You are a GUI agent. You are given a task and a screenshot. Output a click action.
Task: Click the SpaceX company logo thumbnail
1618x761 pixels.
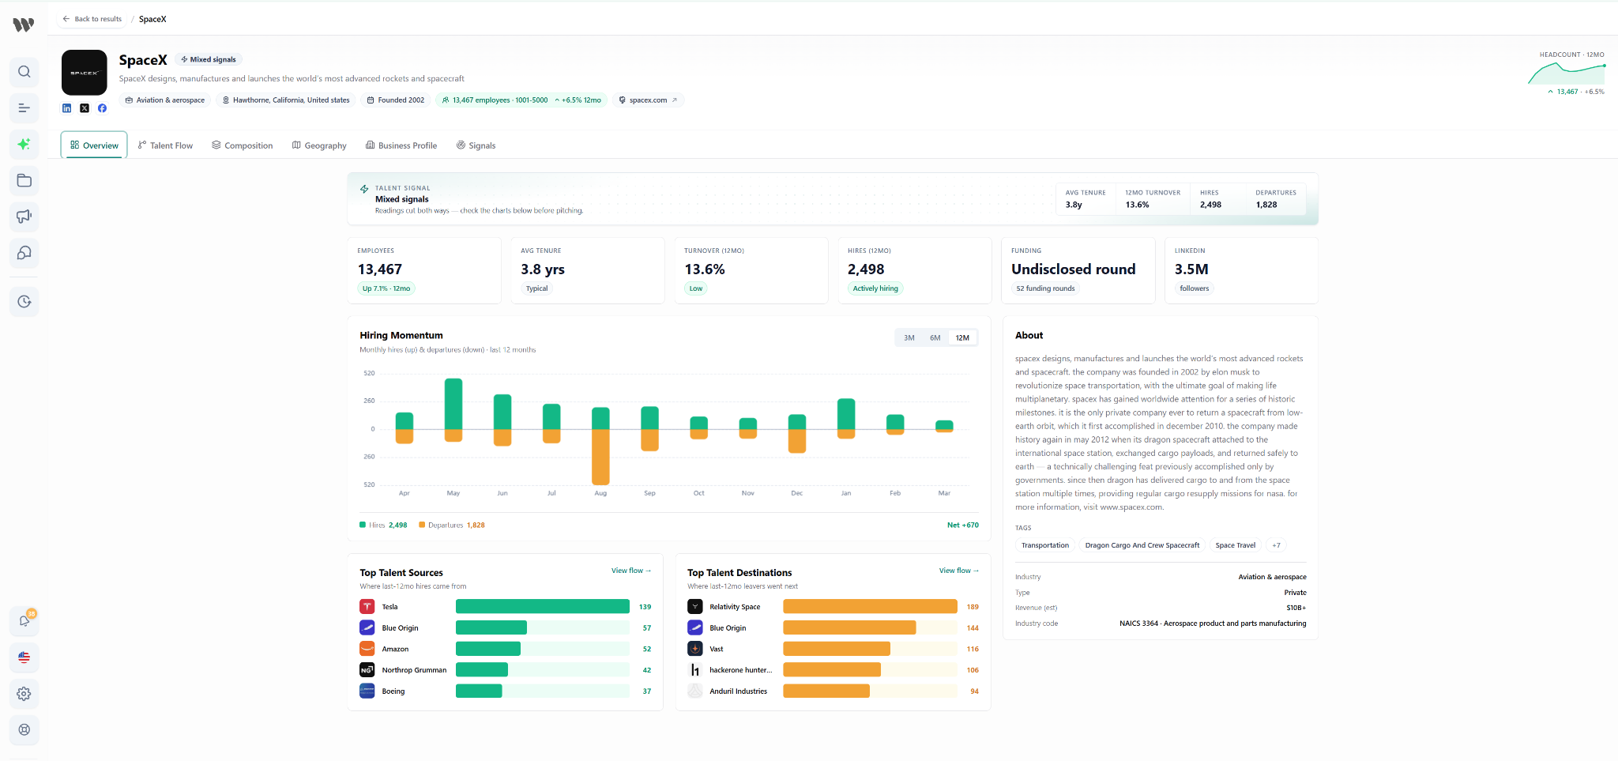click(85, 73)
